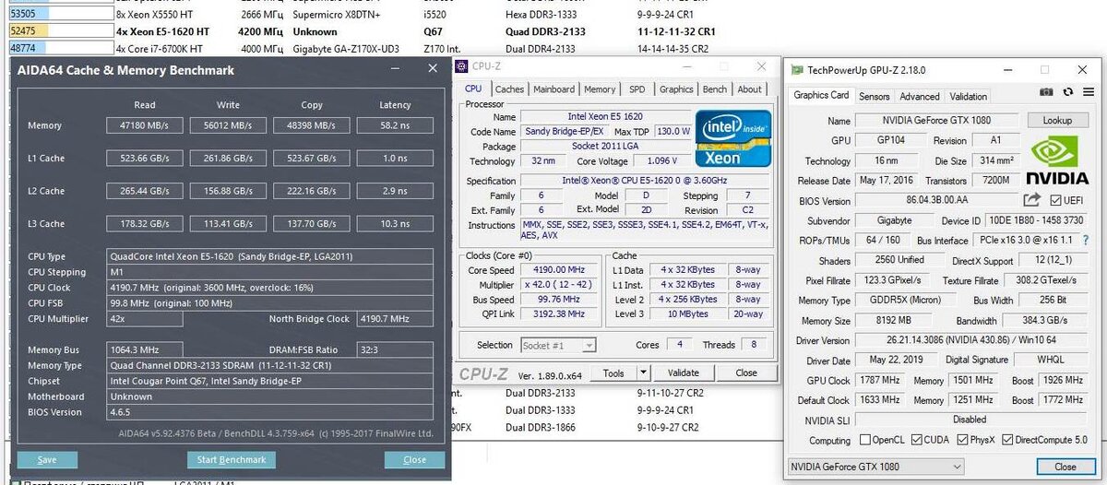The height and width of the screenshot is (485, 1107).
Task: Click Save in AIDA64 benchmark window
Action: 47,459
